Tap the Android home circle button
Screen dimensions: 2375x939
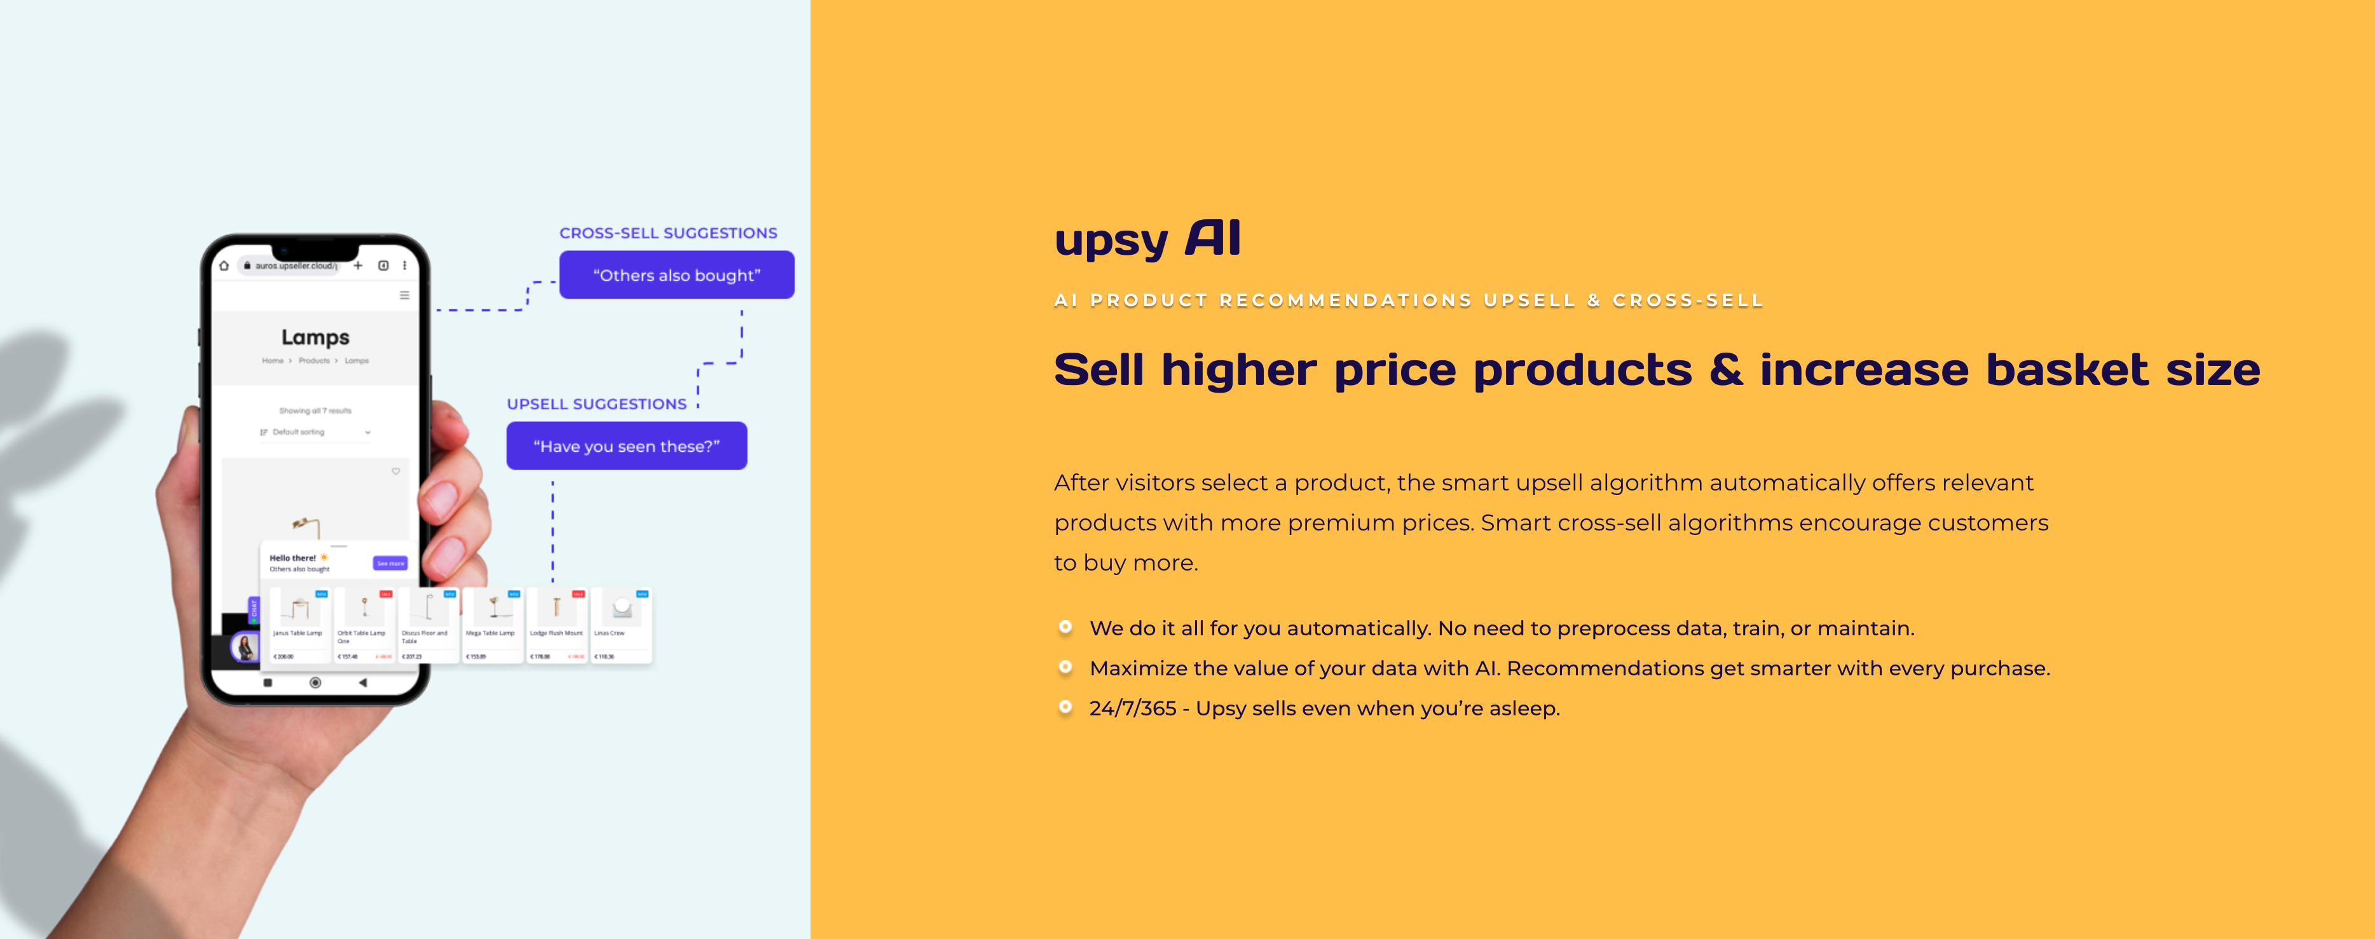[315, 683]
